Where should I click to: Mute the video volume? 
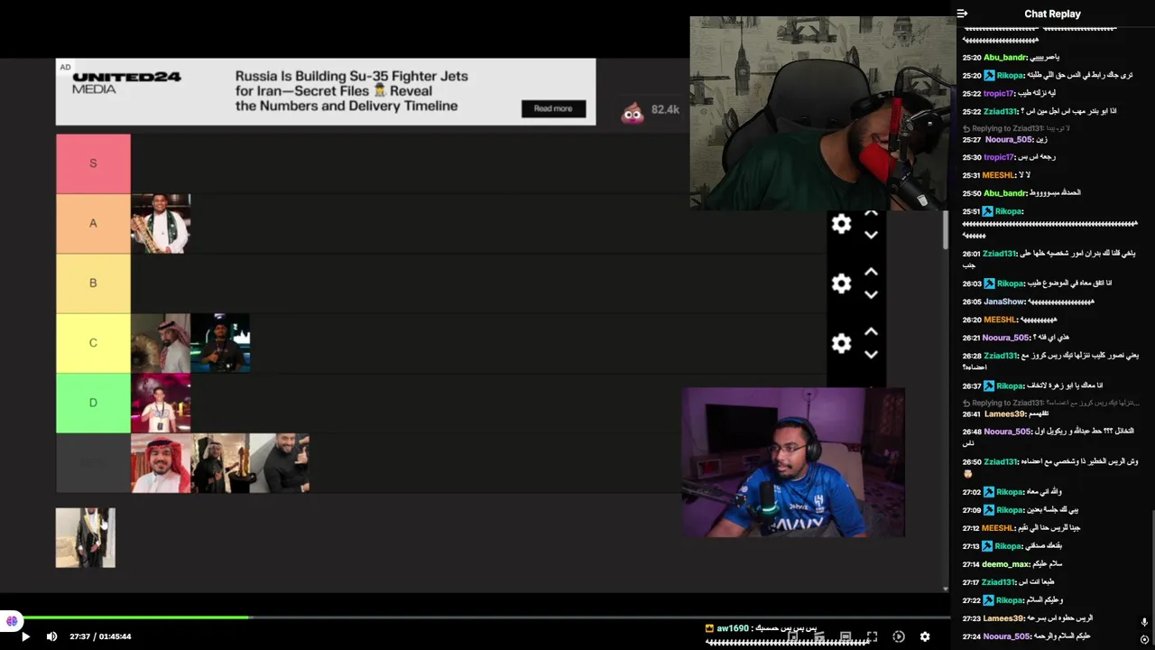pos(51,636)
